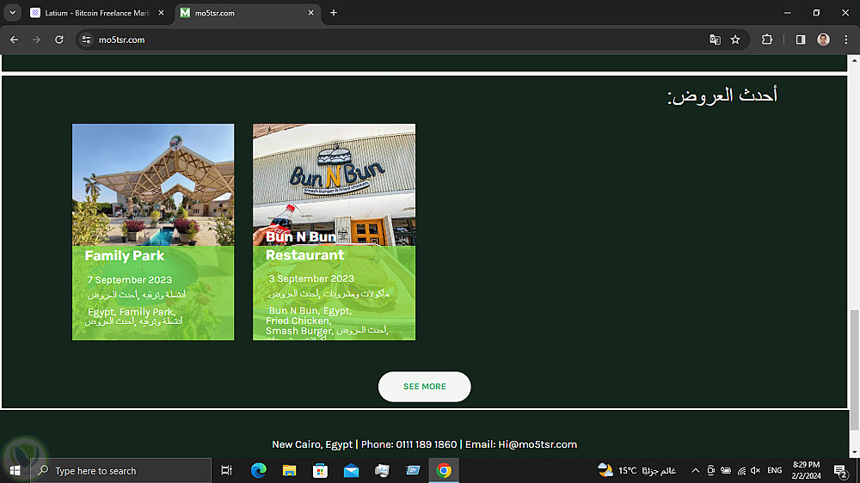Open the Chrome profile avatar
The width and height of the screenshot is (860, 483).
click(x=823, y=40)
